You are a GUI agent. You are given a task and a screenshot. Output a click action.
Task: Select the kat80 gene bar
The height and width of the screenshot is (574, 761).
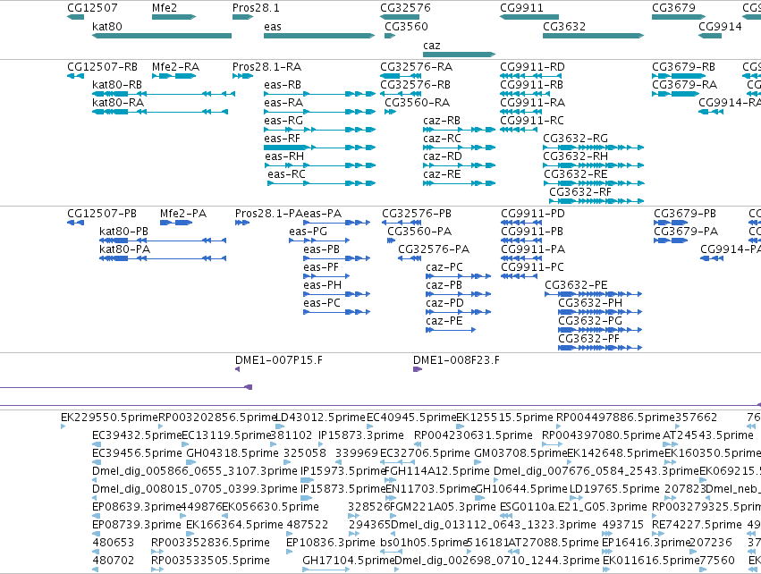point(162,36)
